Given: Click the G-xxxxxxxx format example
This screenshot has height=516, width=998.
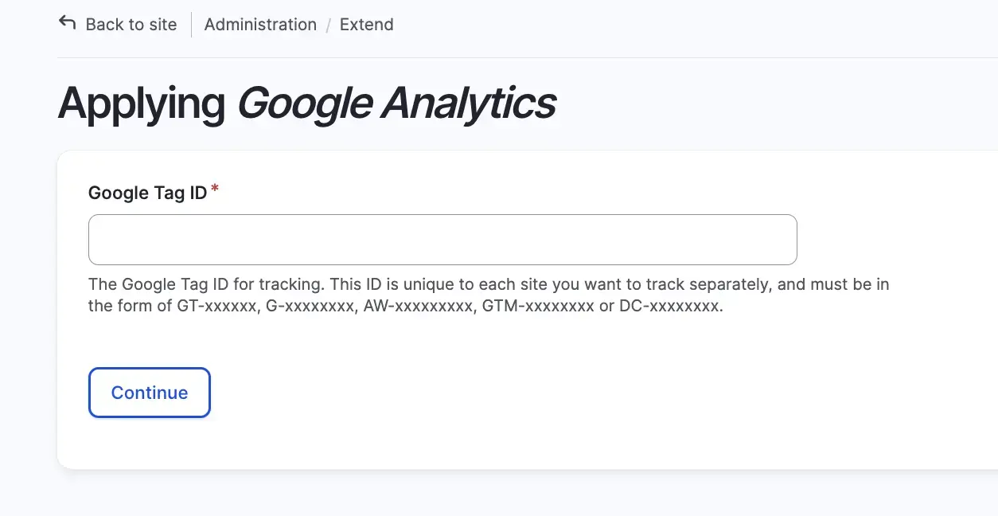Looking at the screenshot, I should [x=310, y=306].
